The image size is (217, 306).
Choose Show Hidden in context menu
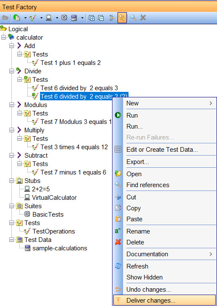coord(165,277)
